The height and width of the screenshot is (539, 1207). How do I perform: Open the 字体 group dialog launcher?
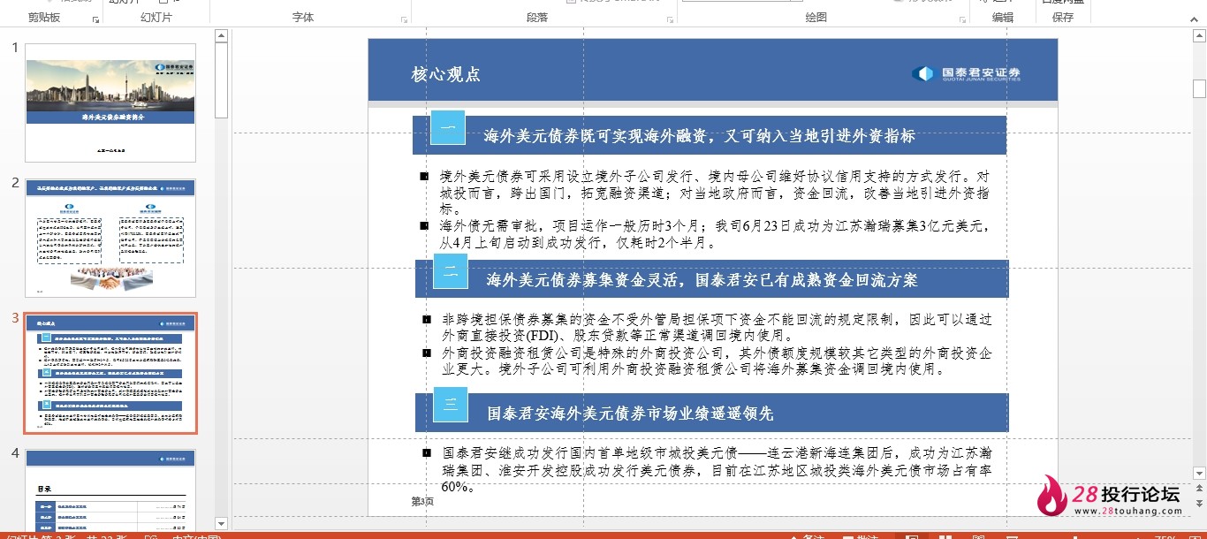coord(404,19)
